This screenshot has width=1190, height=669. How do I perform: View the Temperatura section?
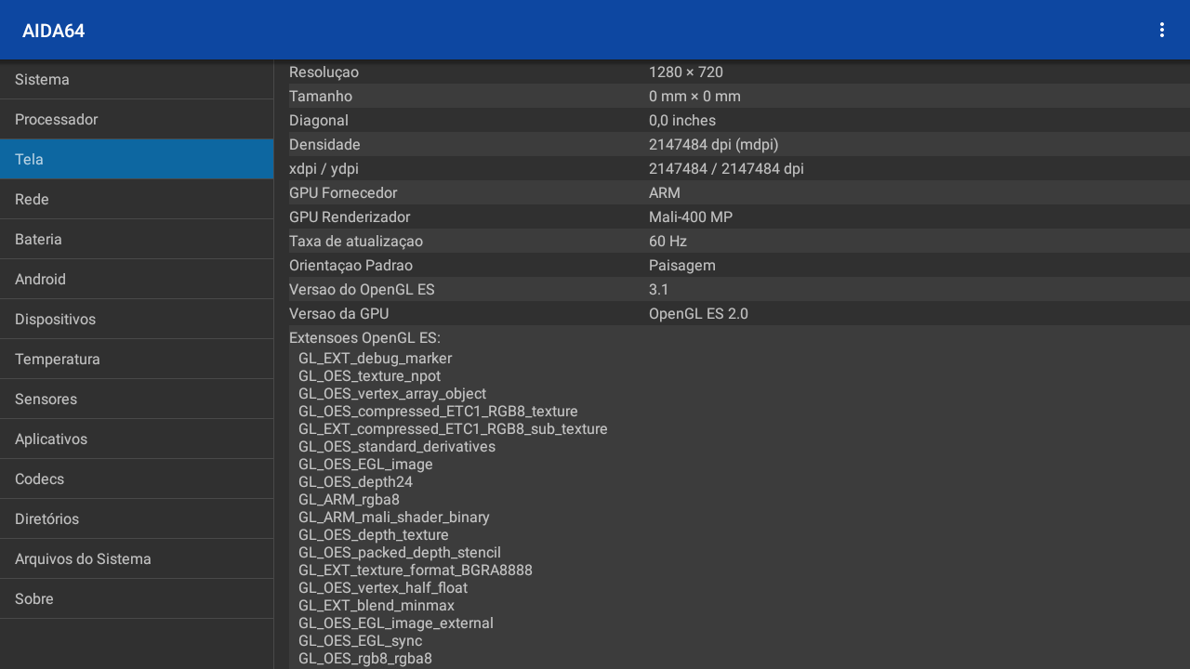click(137, 360)
